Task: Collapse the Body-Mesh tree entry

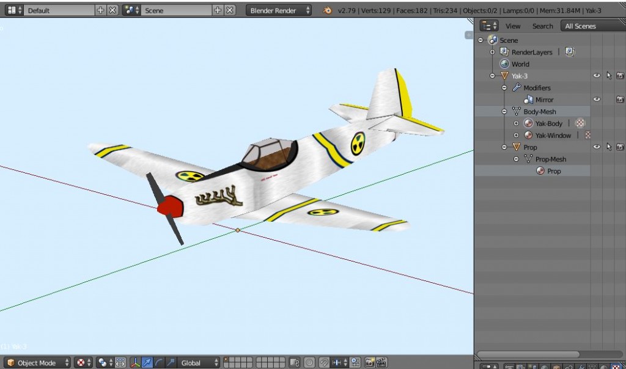Action: click(x=505, y=111)
